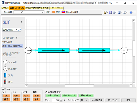This screenshot has height=103, width=137.
Task: Click the パン・ズーム button
Action: [113, 100]
